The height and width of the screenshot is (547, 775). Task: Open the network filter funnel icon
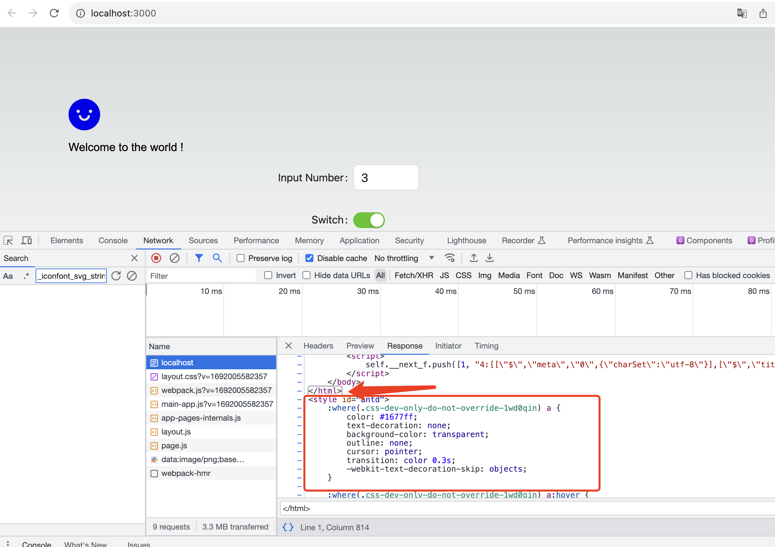click(199, 258)
